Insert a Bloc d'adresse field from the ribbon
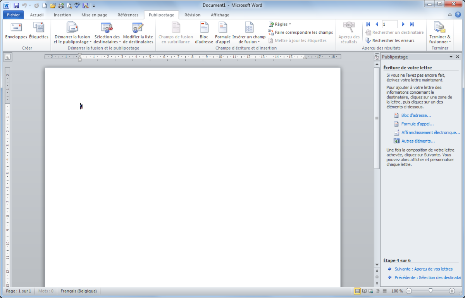465x298 pixels. point(204,33)
